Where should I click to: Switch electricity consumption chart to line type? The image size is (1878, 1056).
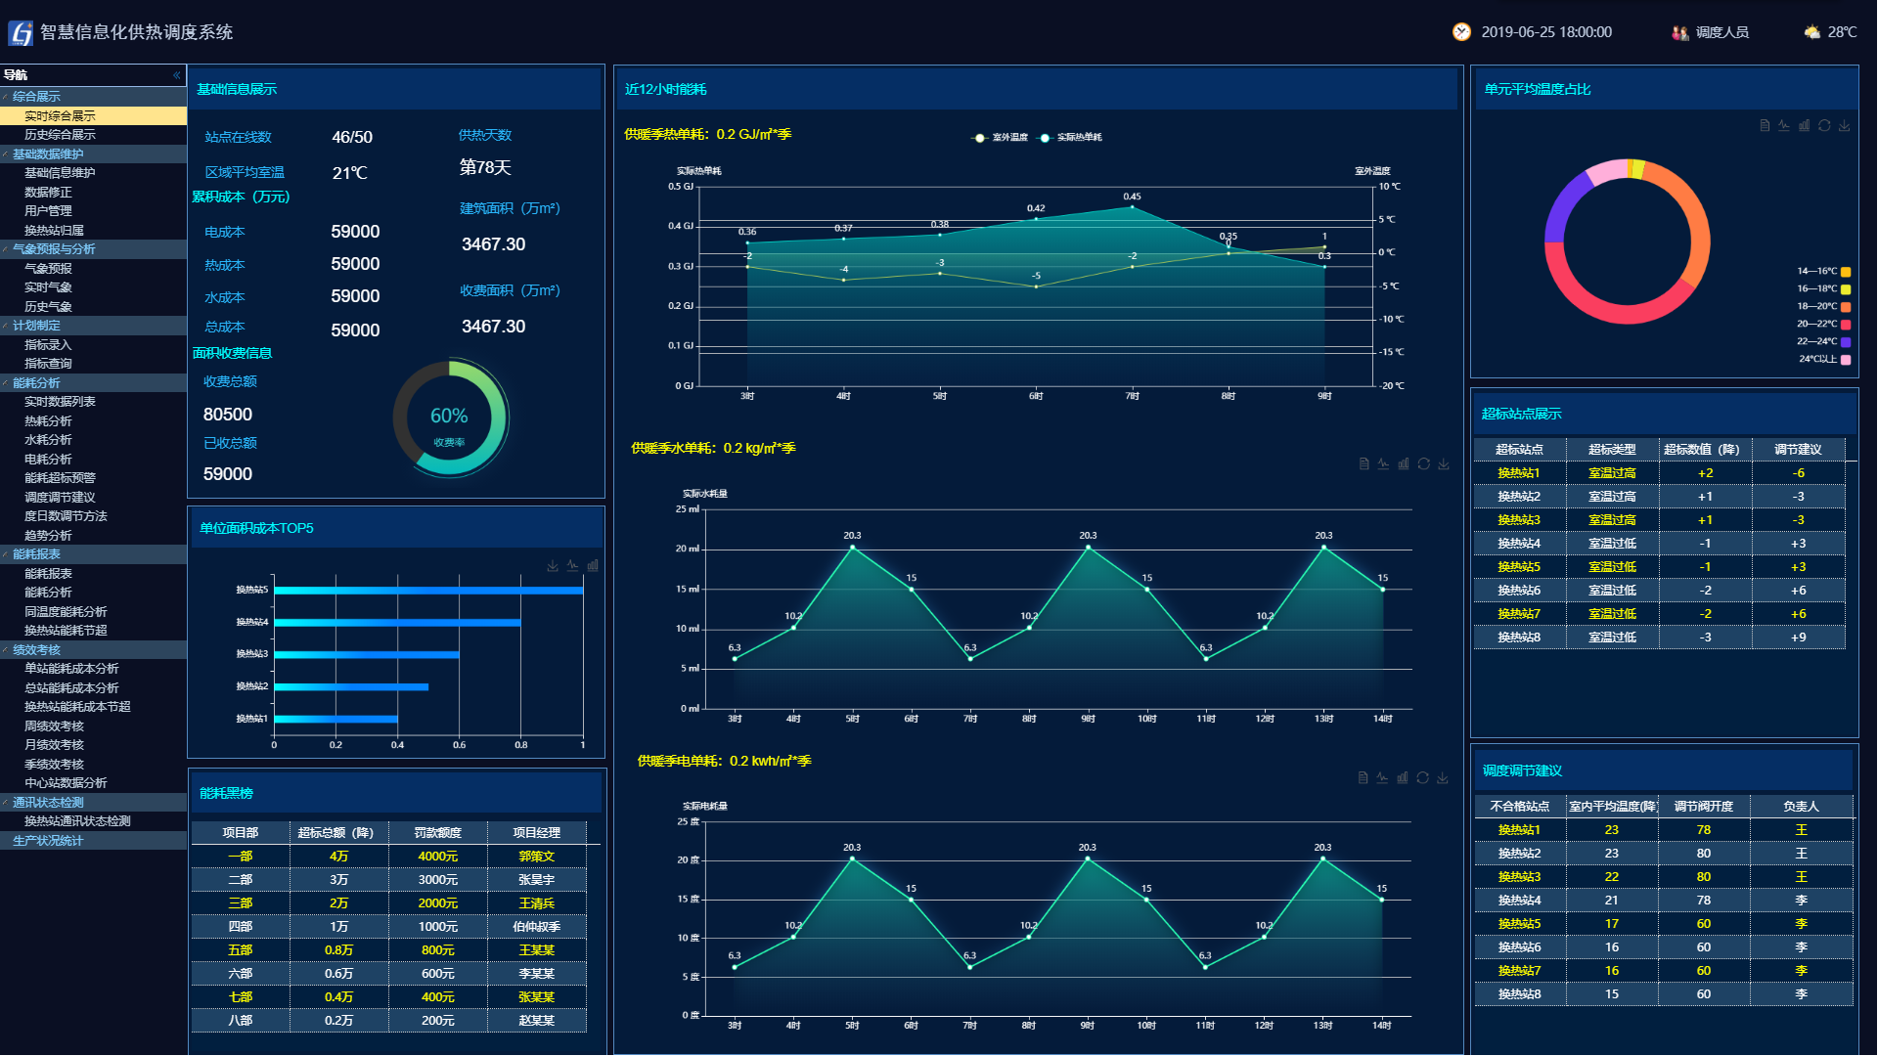pos(1382,778)
